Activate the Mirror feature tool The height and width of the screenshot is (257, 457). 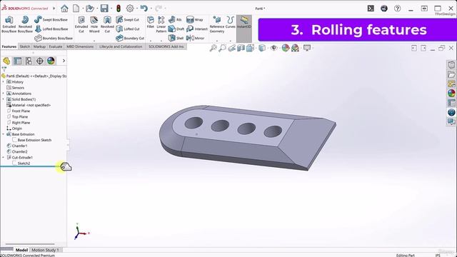point(195,38)
